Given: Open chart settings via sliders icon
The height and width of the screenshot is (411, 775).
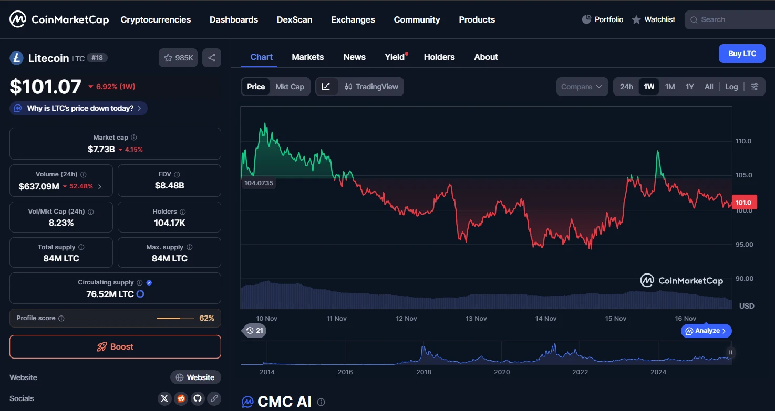Looking at the screenshot, I should coord(755,87).
